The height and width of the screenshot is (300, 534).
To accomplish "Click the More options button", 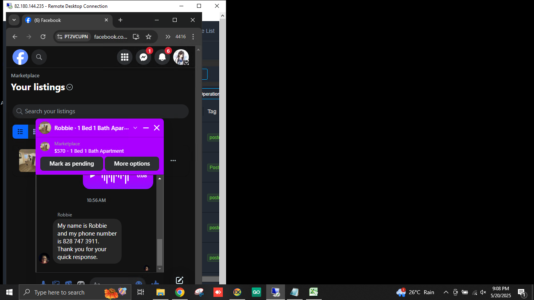I will point(132,164).
